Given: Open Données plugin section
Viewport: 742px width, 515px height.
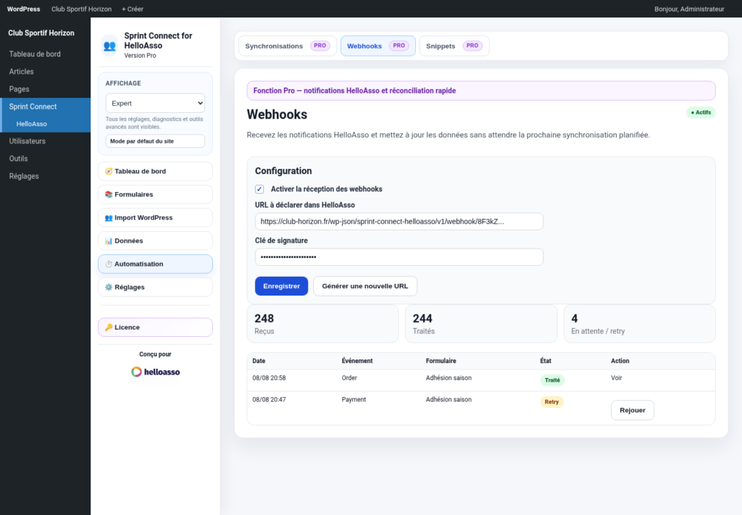Looking at the screenshot, I should [x=155, y=240].
